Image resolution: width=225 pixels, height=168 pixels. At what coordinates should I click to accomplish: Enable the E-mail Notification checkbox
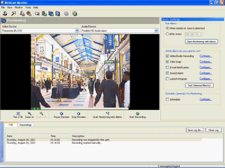coord(167,67)
